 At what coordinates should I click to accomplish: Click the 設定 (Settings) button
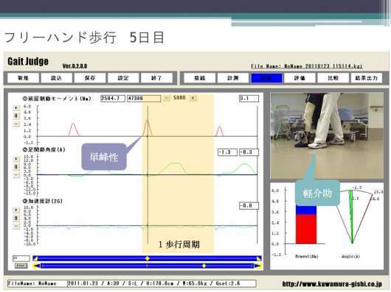[123, 78]
